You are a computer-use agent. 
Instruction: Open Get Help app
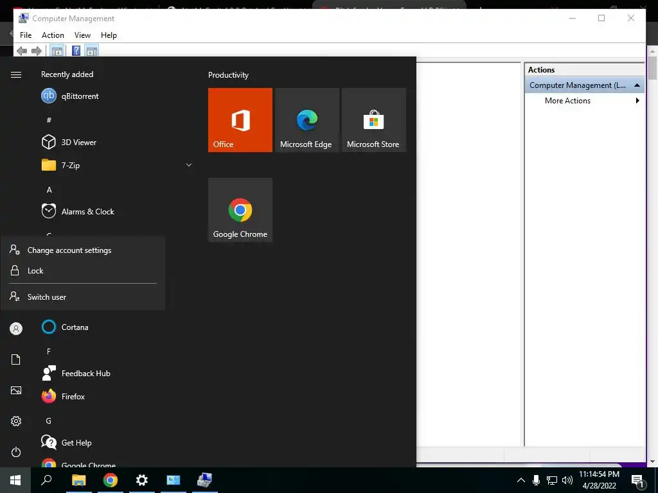(x=118, y=443)
